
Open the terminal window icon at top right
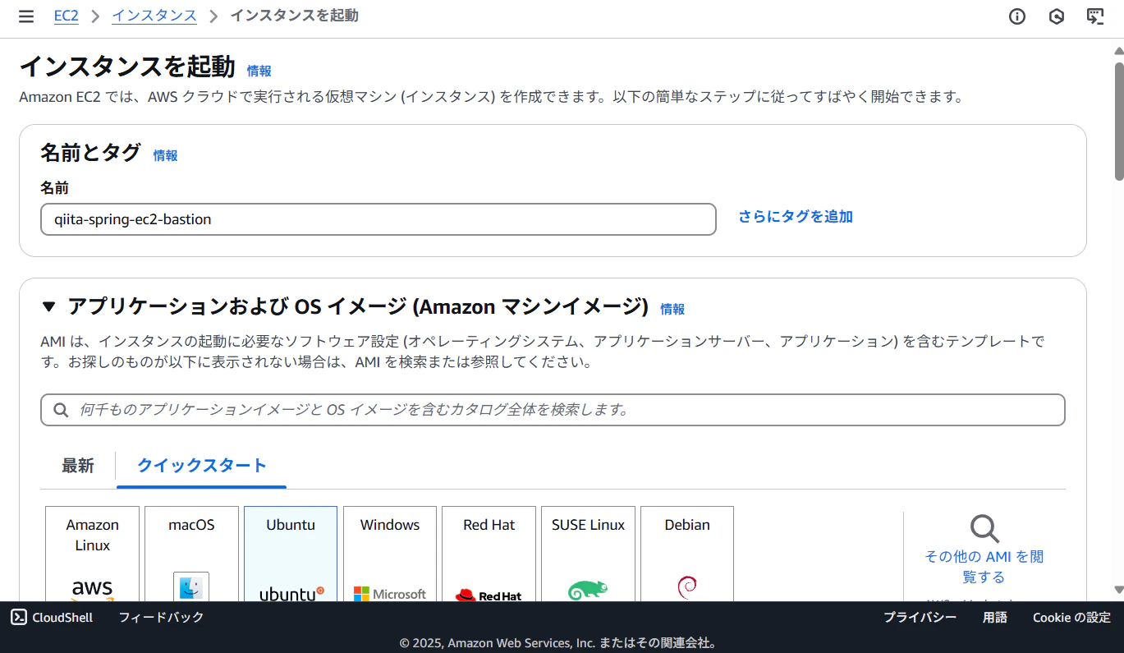pyautogui.click(x=1095, y=16)
